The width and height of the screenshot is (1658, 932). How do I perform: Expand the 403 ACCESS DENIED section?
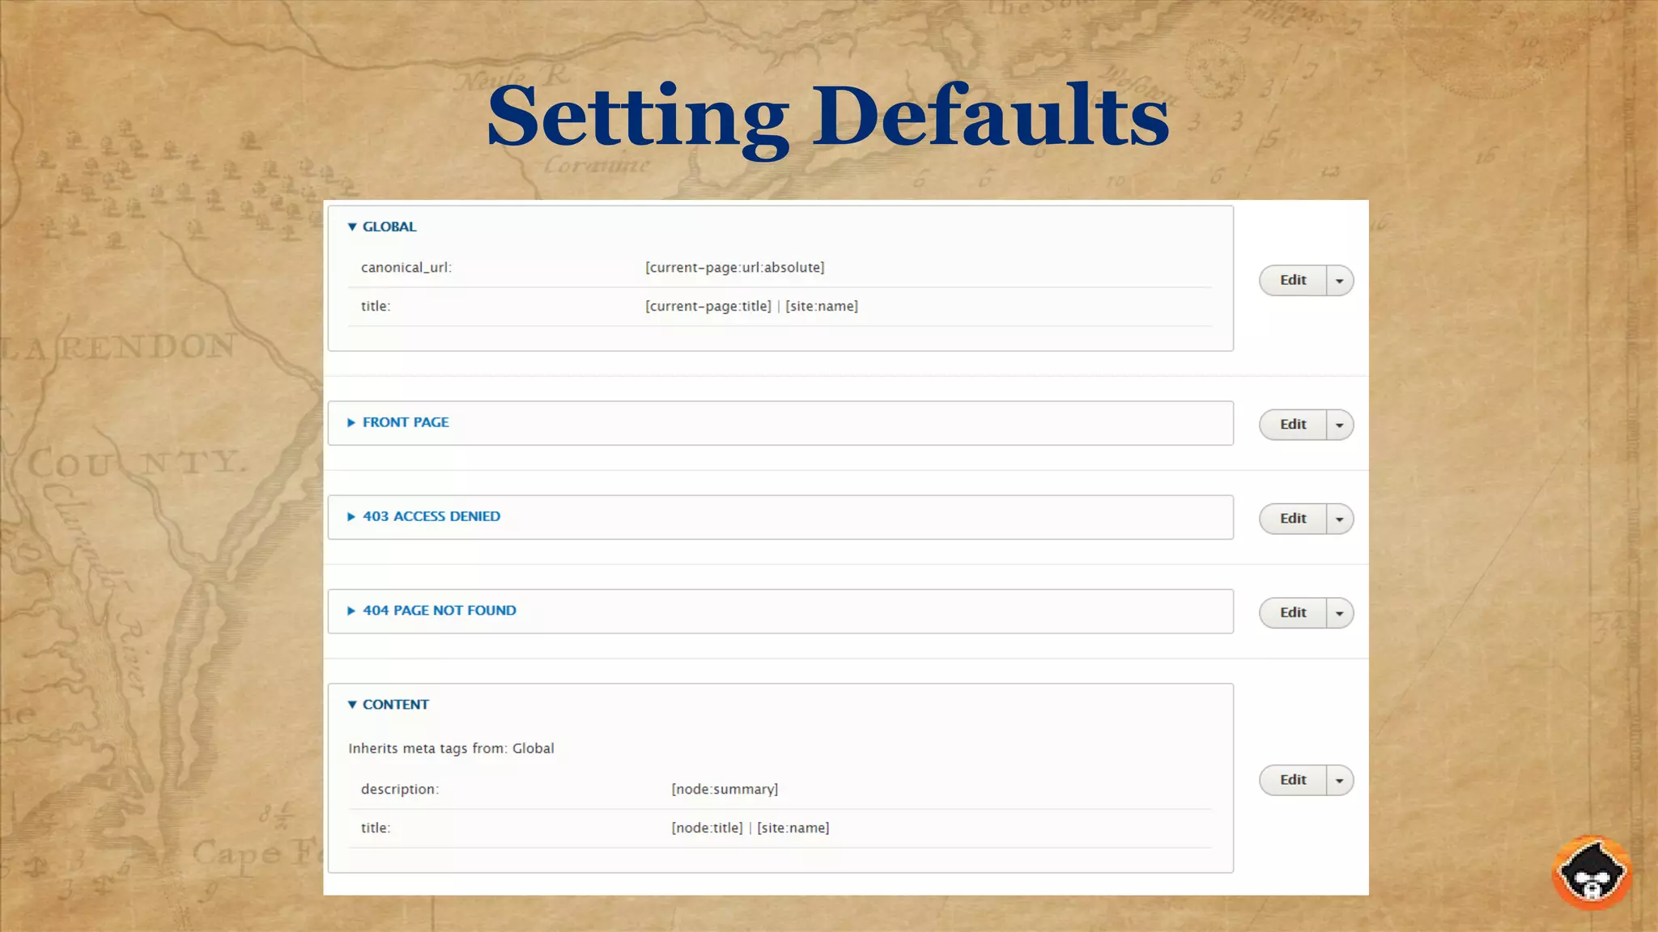click(x=423, y=516)
